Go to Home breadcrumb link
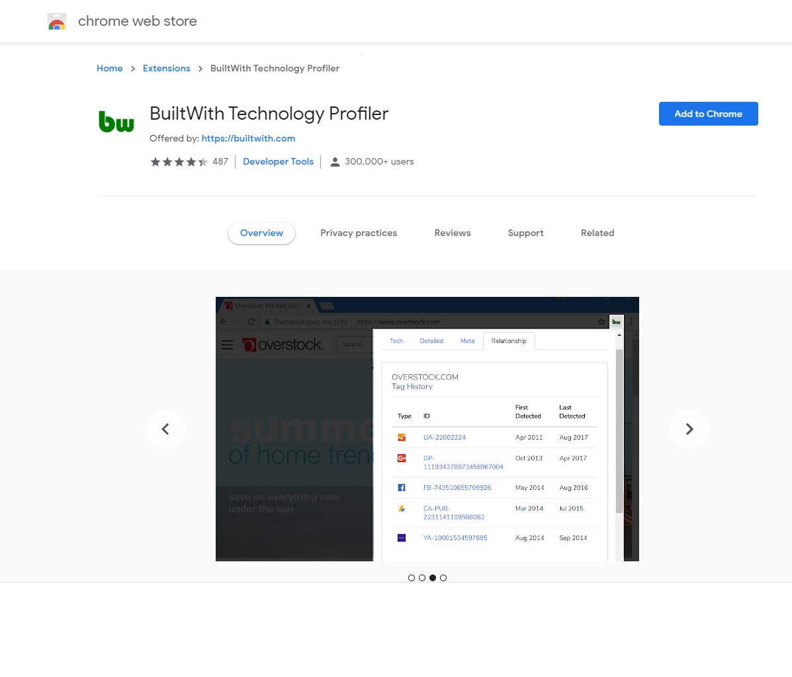 click(x=110, y=68)
